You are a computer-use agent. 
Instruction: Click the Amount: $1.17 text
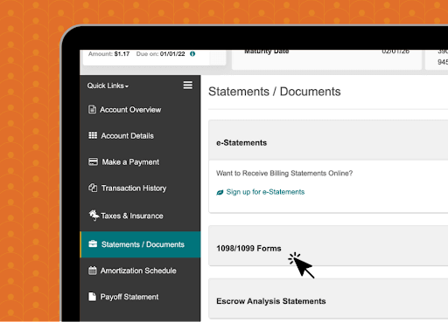[108, 54]
